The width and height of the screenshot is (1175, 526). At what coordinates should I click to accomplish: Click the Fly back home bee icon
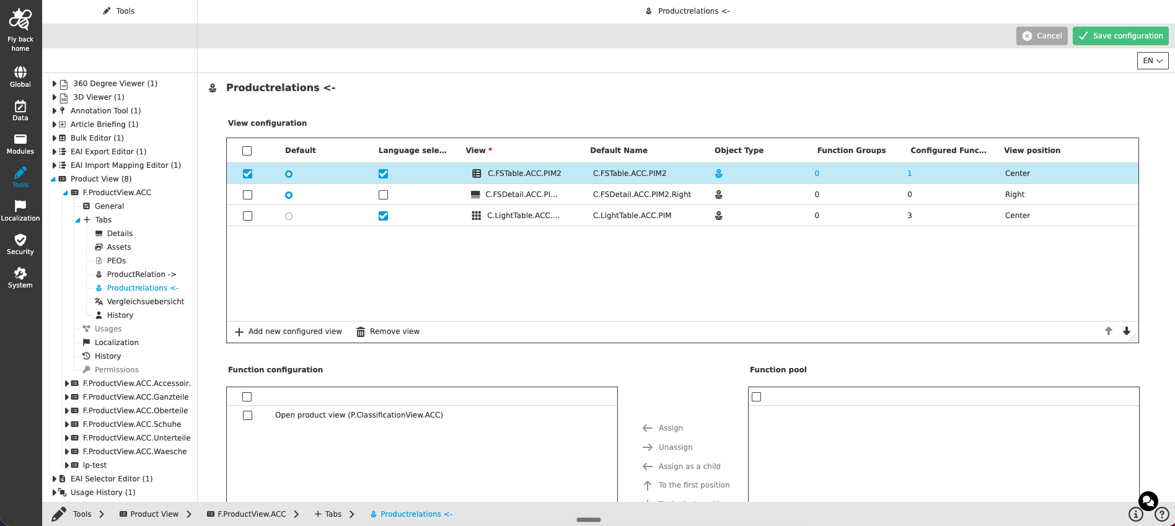(x=20, y=20)
